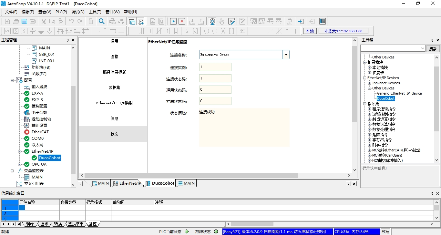Select DucoCobot in the project tree
The width and height of the screenshot is (441, 235).
49,158
